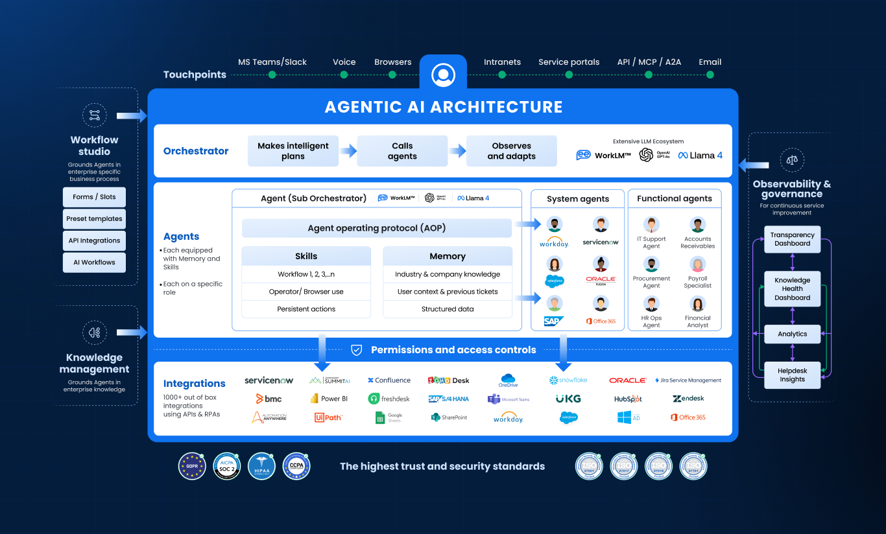The width and height of the screenshot is (886, 534).
Task: Select the Llama 4 icon in the Orchestrator
Action: [x=700, y=155]
